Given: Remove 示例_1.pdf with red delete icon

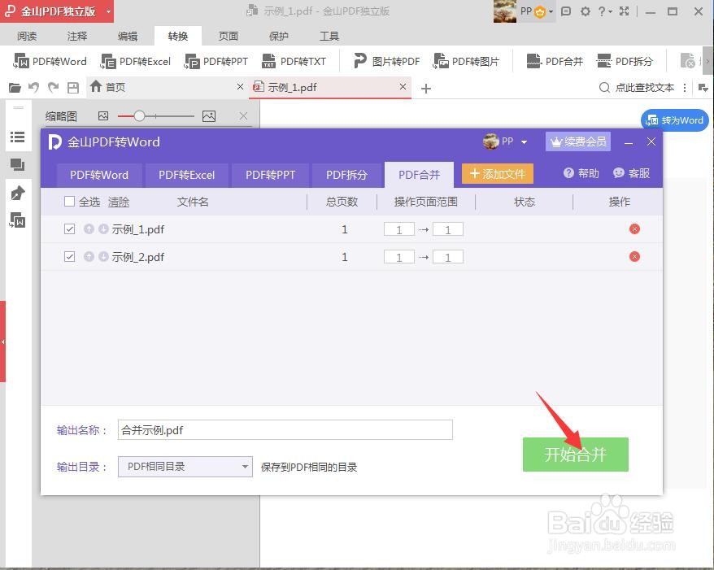Looking at the screenshot, I should tap(634, 229).
